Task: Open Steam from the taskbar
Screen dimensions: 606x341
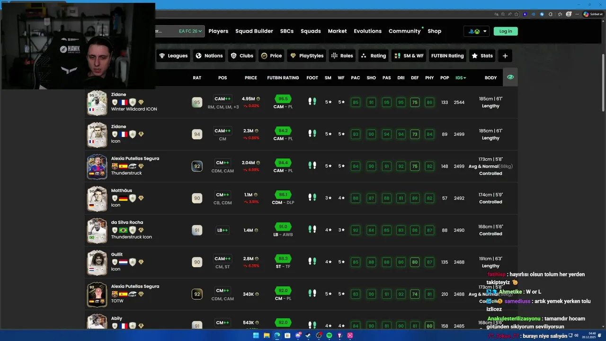Action: 308,335
